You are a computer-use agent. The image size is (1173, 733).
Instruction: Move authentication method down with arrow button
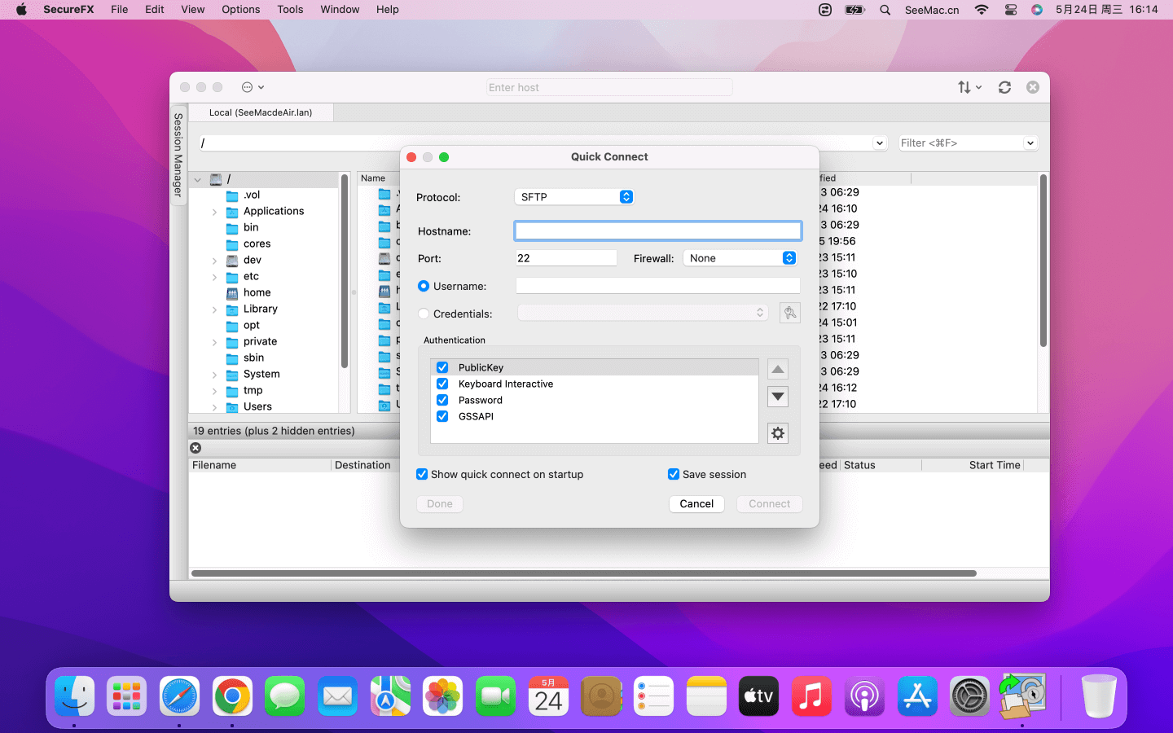coord(778,397)
